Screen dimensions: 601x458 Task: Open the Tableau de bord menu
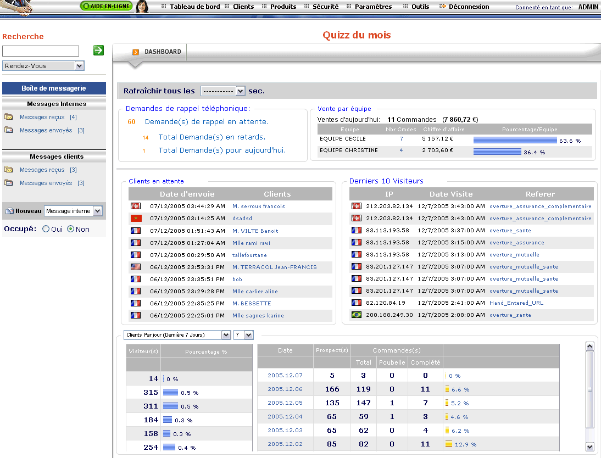pyautogui.click(x=195, y=7)
